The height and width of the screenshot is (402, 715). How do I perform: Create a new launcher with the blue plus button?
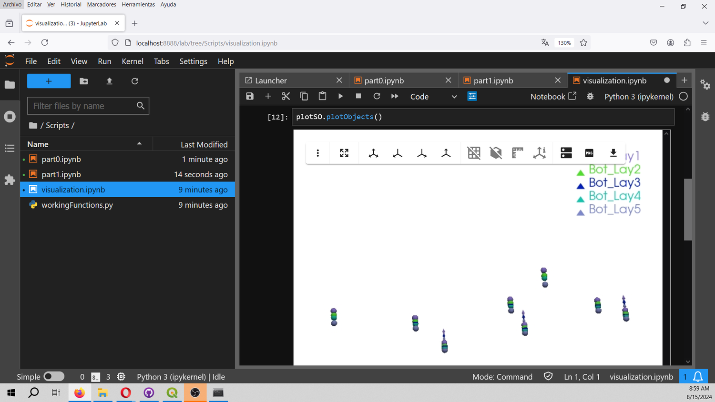pos(49,81)
